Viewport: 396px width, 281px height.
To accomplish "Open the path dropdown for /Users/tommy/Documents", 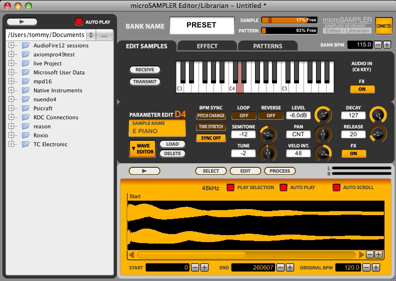I will tap(91, 35).
